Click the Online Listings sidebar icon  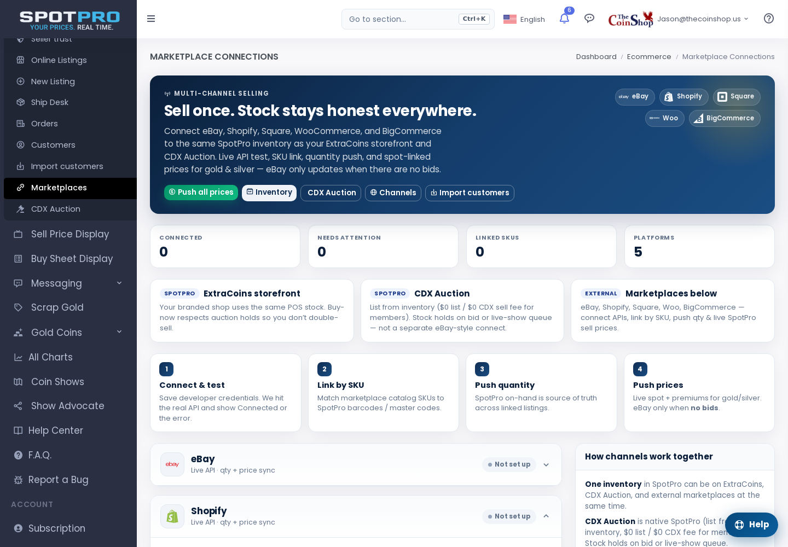coord(21,60)
